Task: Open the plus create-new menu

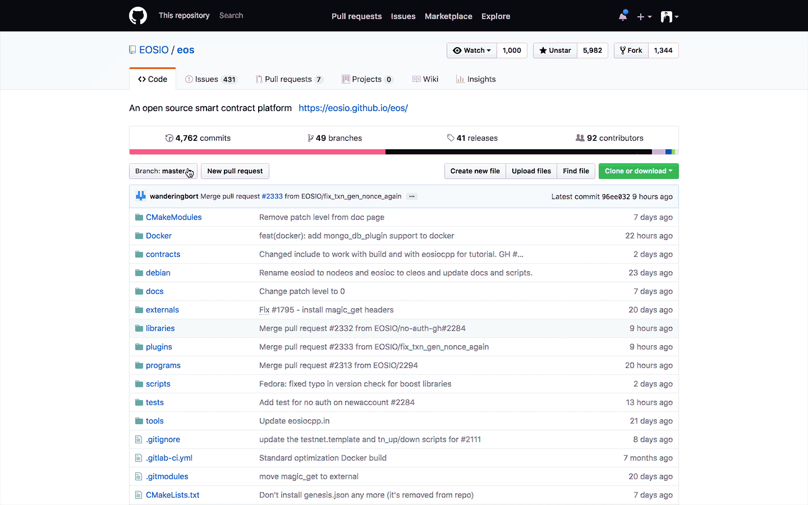Action: point(644,17)
